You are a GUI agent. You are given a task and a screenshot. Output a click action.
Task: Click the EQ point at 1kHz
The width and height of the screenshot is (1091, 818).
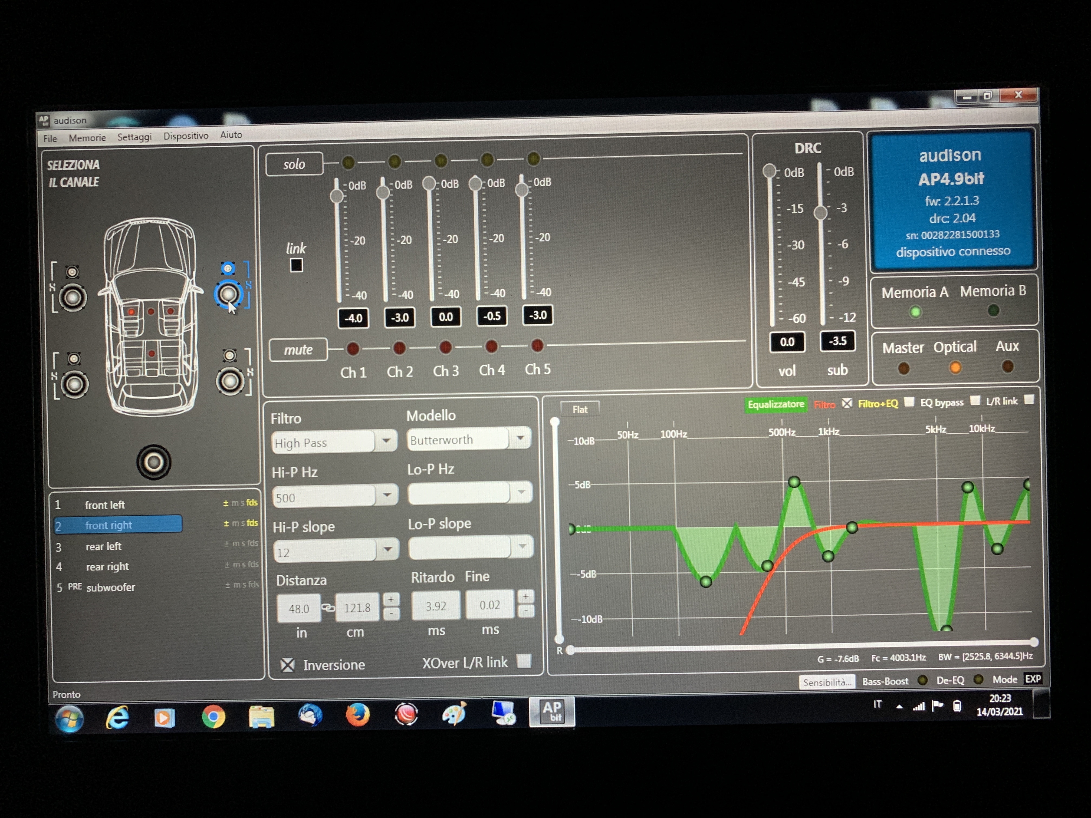[x=828, y=556]
